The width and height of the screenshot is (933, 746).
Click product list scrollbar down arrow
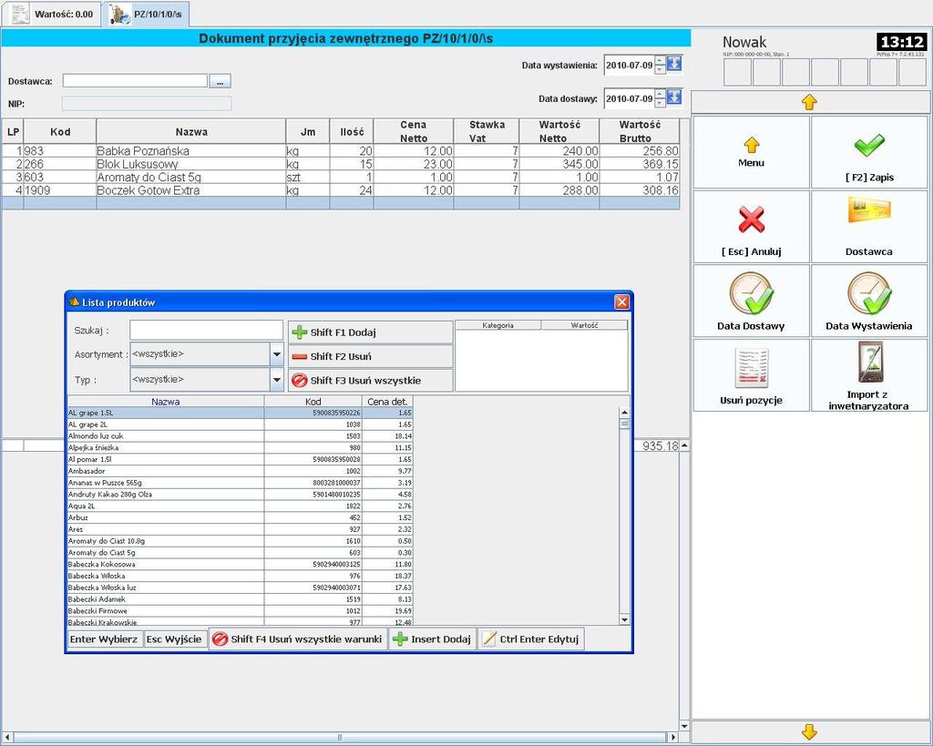tap(624, 620)
